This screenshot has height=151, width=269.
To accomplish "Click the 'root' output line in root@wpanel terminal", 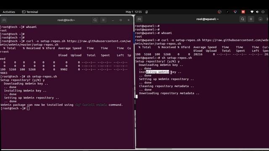I will pos(138,36).
